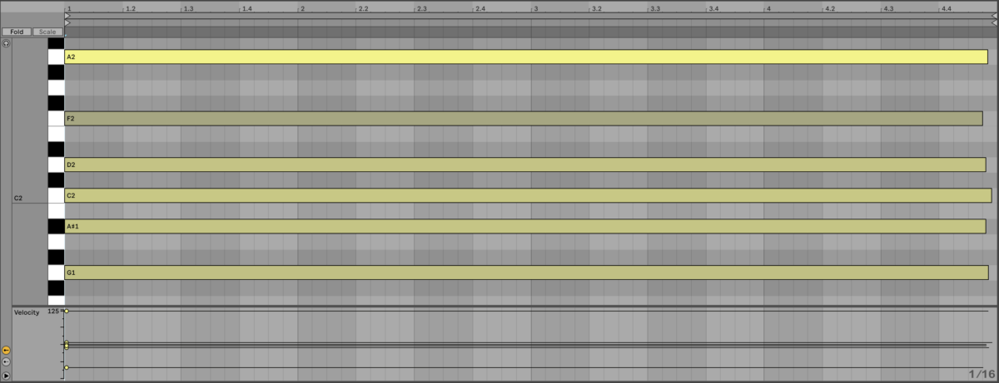Toggle the Fold button
Viewport: 999px width, 383px height.
[16, 32]
